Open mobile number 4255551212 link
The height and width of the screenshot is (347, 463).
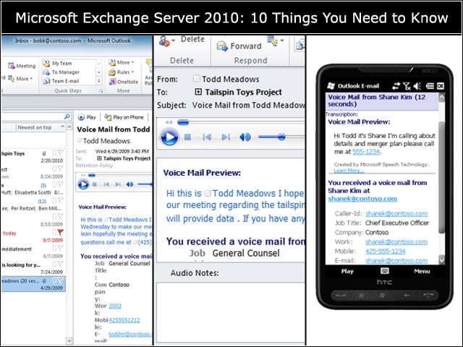point(124,320)
